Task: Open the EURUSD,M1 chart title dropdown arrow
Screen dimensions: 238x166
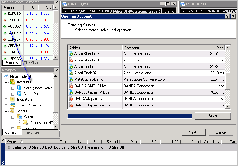Action: [x=65, y=11]
